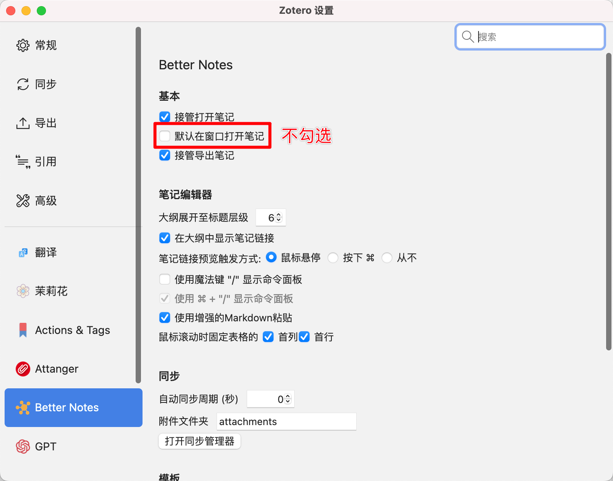This screenshot has height=481, width=613.
Task: Select the 鼠标悬停 radio button
Action: click(271, 257)
